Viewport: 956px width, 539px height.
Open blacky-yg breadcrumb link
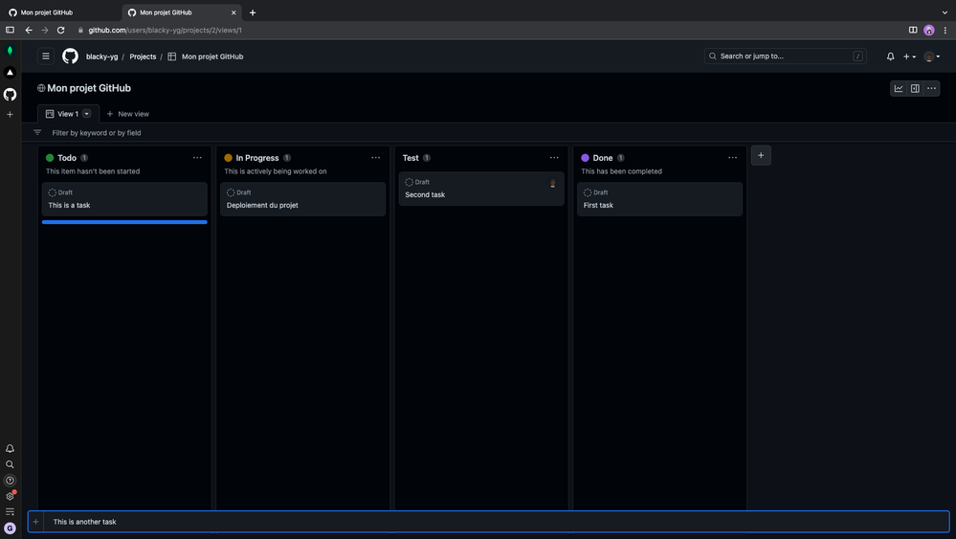coord(101,56)
